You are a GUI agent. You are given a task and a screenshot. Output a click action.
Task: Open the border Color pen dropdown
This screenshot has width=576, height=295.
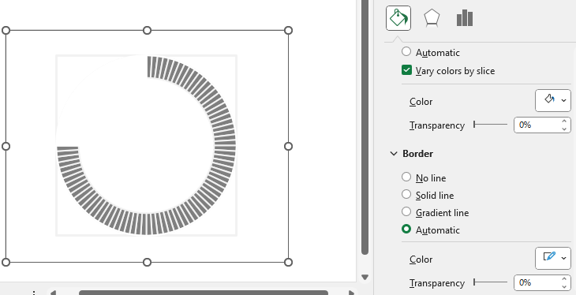click(553, 258)
